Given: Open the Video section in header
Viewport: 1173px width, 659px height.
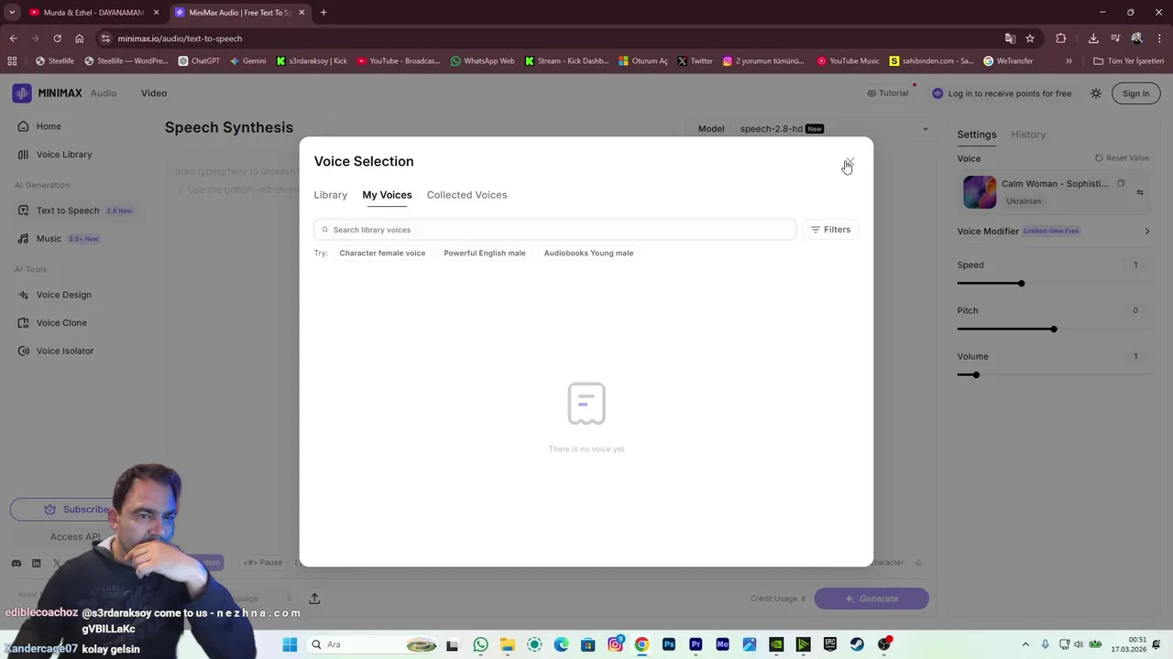Looking at the screenshot, I should click(154, 93).
